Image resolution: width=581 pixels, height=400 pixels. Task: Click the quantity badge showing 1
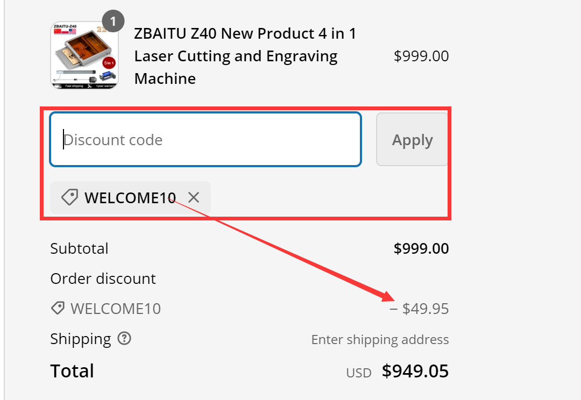(113, 21)
